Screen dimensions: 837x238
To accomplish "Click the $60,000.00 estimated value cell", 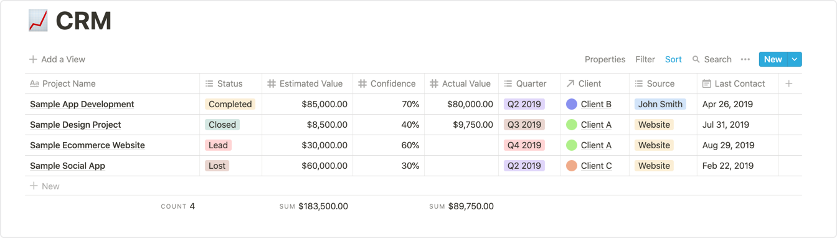I will point(307,166).
